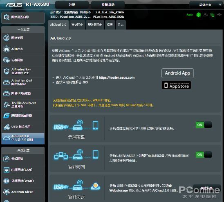Open the Network Map (网络地图) globe icon
Screen dimensions: 224x202
click(6, 38)
